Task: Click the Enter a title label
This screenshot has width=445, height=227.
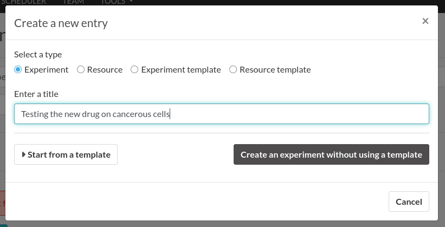Action: (36, 94)
